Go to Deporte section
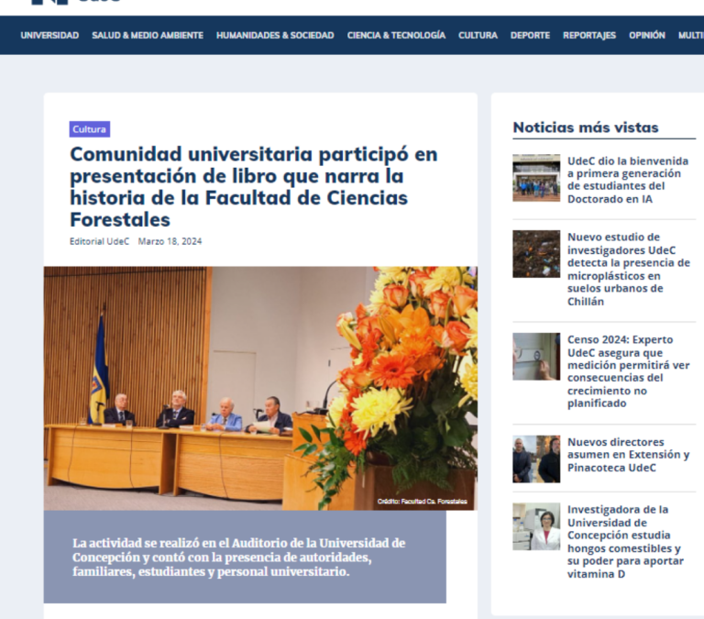The height and width of the screenshot is (619, 704). point(530,36)
